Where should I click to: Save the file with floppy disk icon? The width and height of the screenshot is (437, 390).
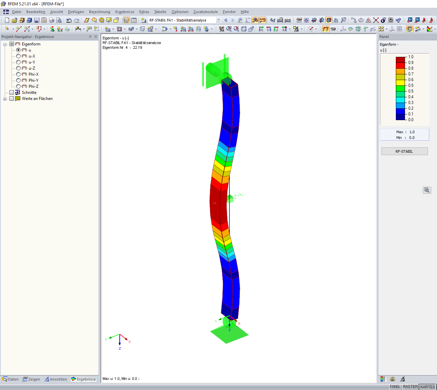pos(36,20)
